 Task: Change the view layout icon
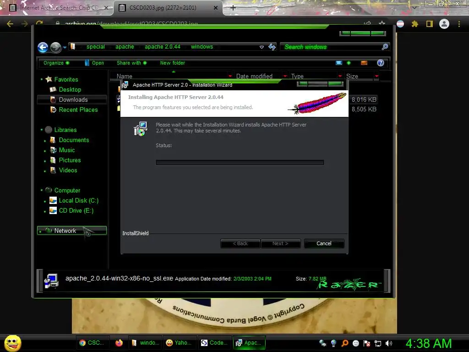tap(339, 63)
